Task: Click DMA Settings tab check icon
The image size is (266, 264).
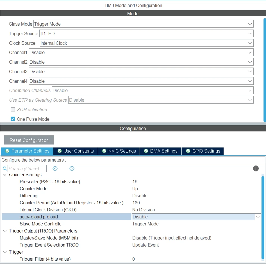Action: [146, 151]
